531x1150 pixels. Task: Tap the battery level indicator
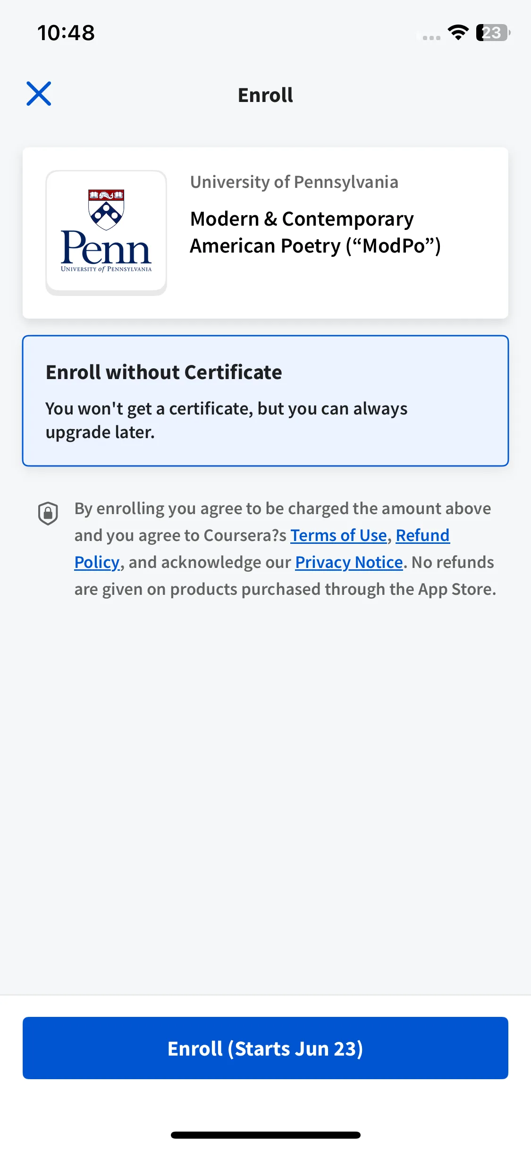(x=493, y=33)
